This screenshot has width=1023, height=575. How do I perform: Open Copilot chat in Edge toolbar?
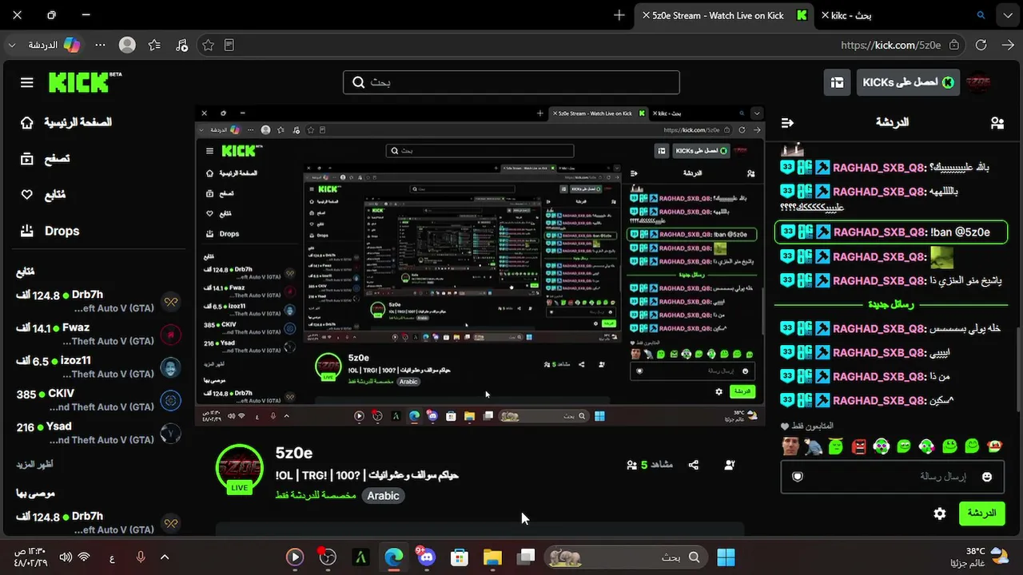[x=55, y=46]
